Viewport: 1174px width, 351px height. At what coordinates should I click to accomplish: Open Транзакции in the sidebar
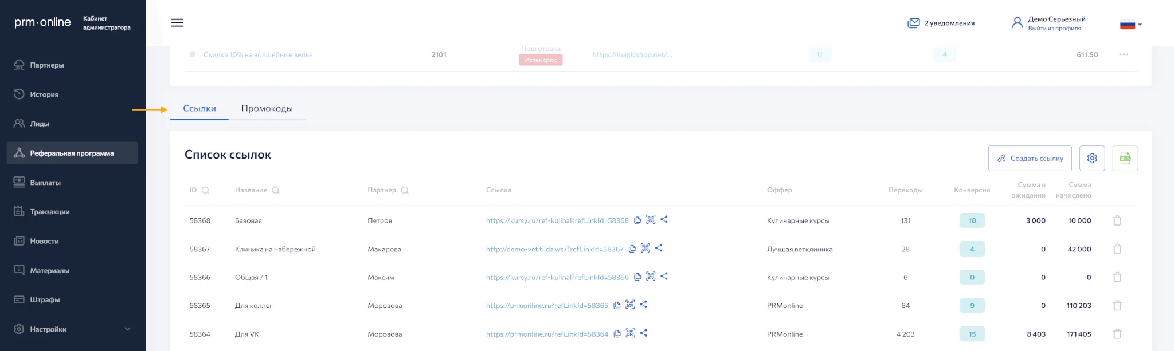coord(72,211)
